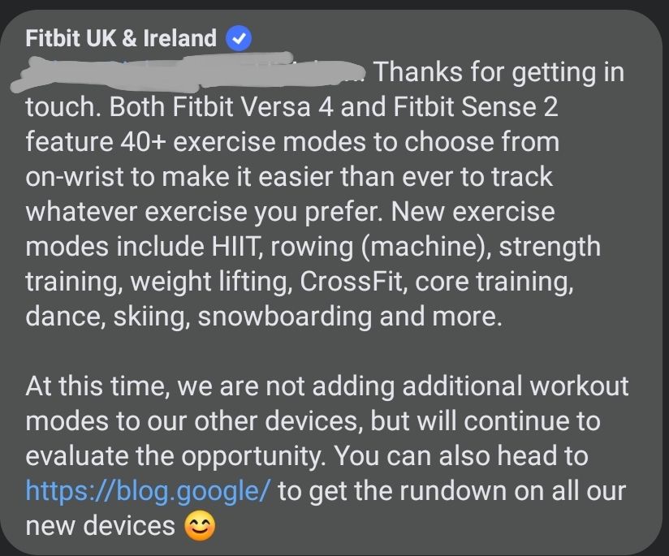Click the smiling face emoji
Screen dimensions: 669x556
click(201, 526)
